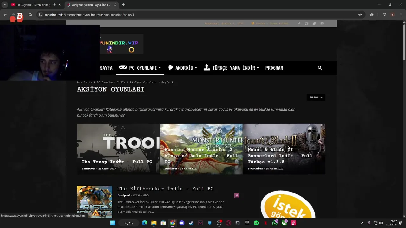Open Microsoft Edge from taskbar
This screenshot has height=228, width=406.
pos(145,223)
